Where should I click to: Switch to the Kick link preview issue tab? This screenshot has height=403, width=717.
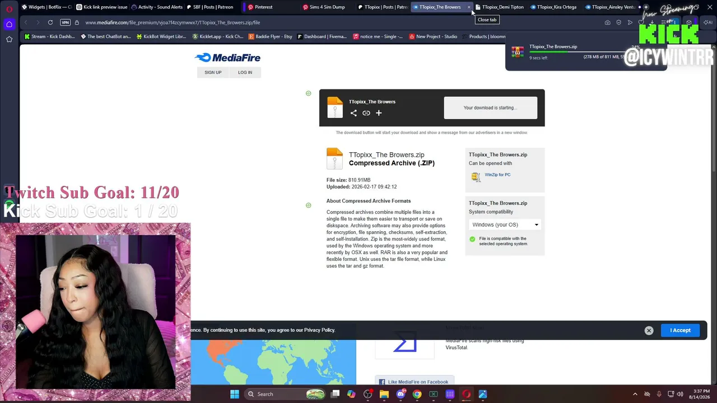101,7
